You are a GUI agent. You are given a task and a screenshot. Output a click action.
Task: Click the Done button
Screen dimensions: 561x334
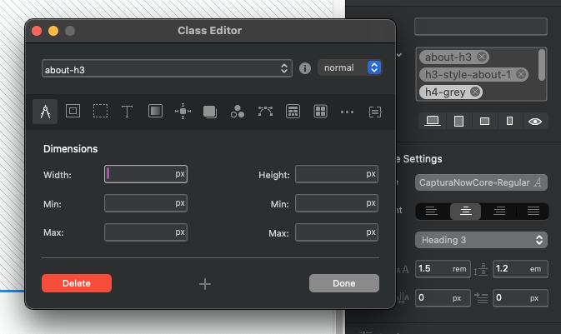point(343,283)
